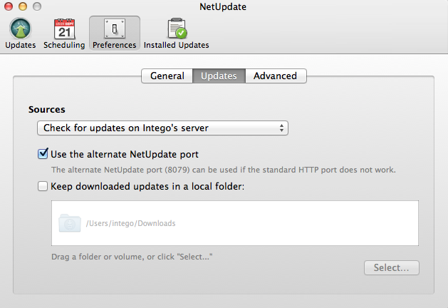Click the NetUpdate window title
This screenshot has width=448, height=308.
(x=223, y=6)
